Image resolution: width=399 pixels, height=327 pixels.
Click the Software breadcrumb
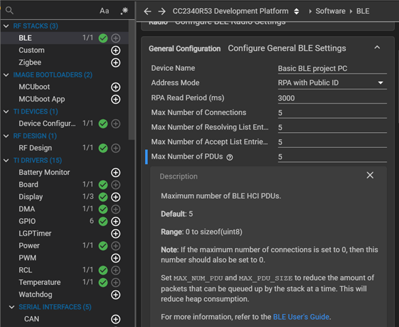coord(330,11)
